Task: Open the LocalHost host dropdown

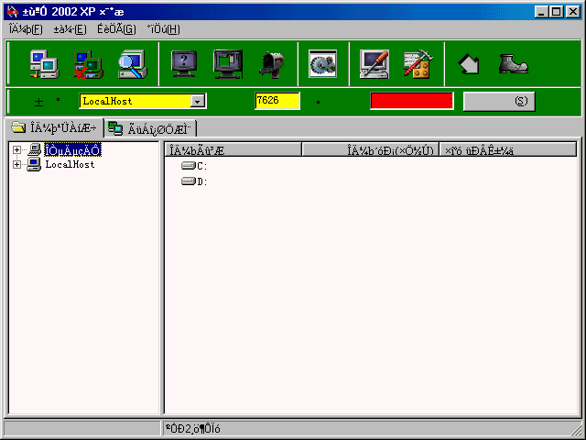Action: point(197,102)
